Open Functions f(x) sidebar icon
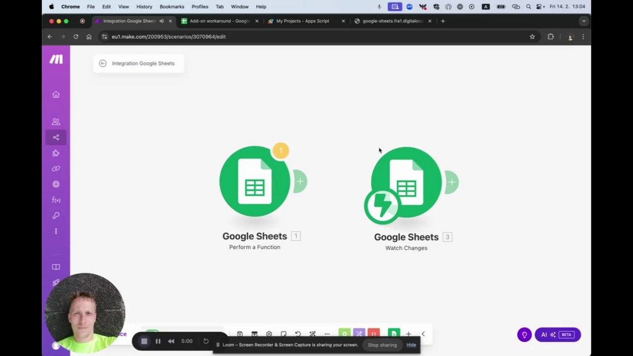Image resolution: width=633 pixels, height=356 pixels. tap(56, 200)
